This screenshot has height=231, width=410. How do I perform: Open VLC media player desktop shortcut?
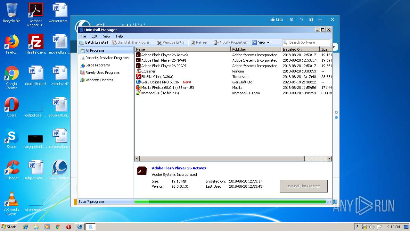click(12, 203)
